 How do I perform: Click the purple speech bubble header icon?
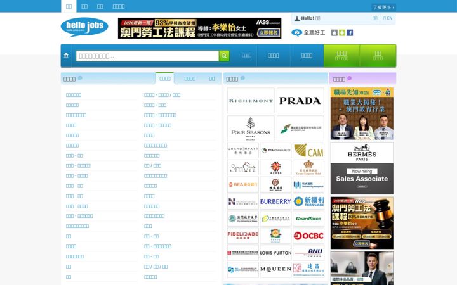pyautogui.click(x=350, y=79)
